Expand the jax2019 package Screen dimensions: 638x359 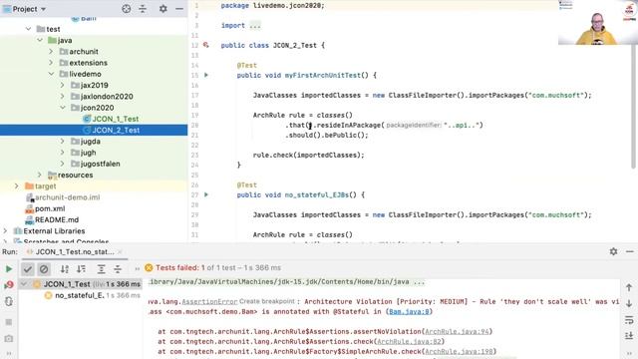click(62, 85)
